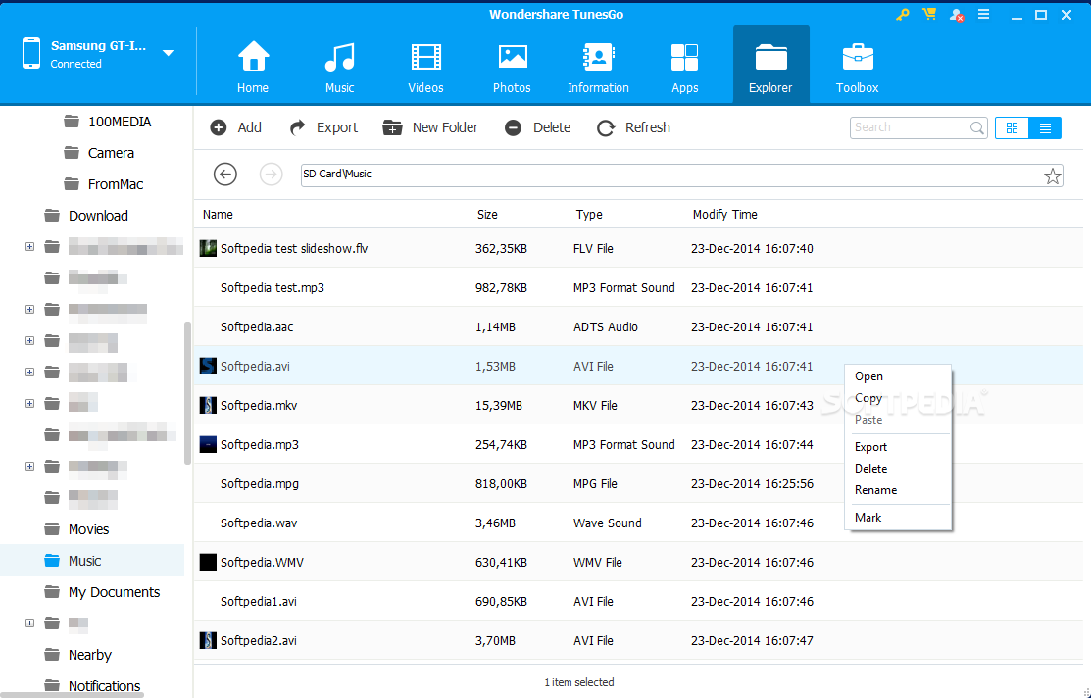
Task: Click the Softpedia.avi file thumbnail
Action: (x=208, y=366)
